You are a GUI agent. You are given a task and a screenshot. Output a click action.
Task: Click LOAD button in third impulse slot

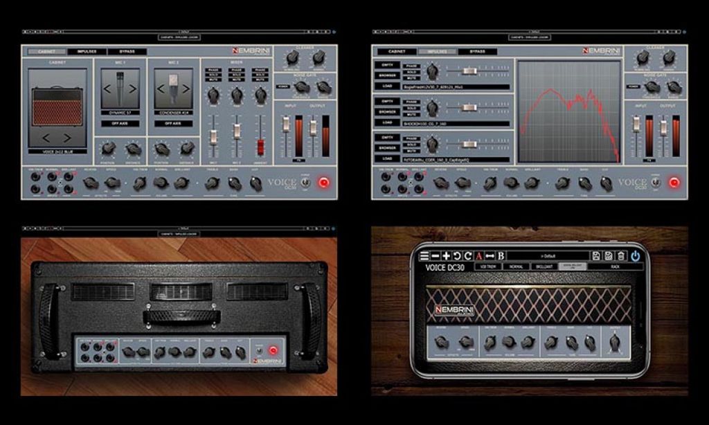click(x=387, y=159)
